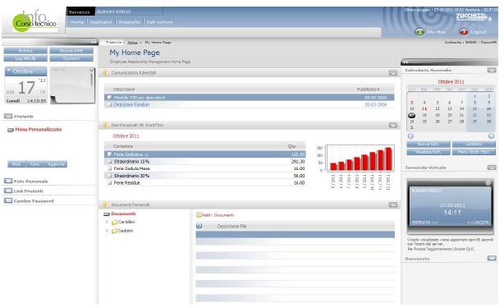Expand the Cambio Password section
504x308 pixels.
(x=8, y=200)
